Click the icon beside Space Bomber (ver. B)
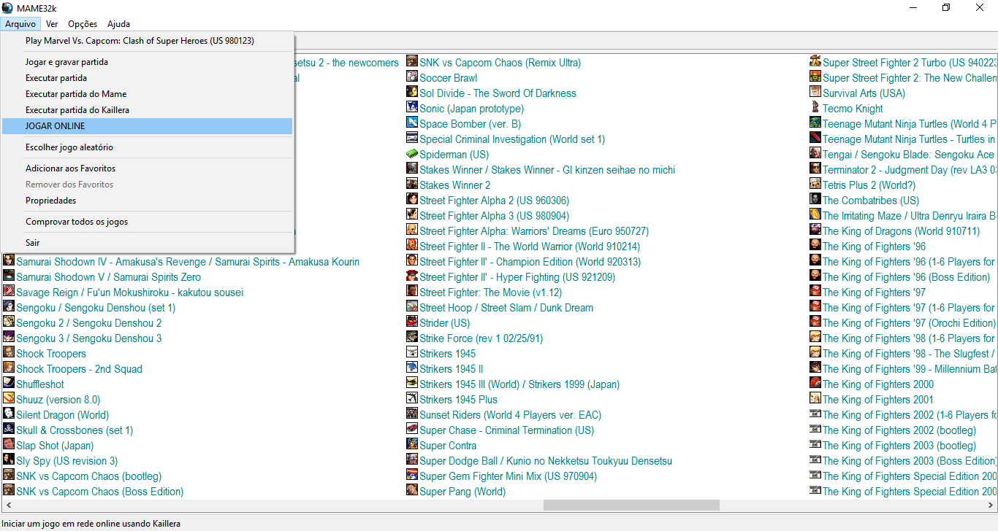Image resolution: width=998 pixels, height=531 pixels. click(412, 123)
